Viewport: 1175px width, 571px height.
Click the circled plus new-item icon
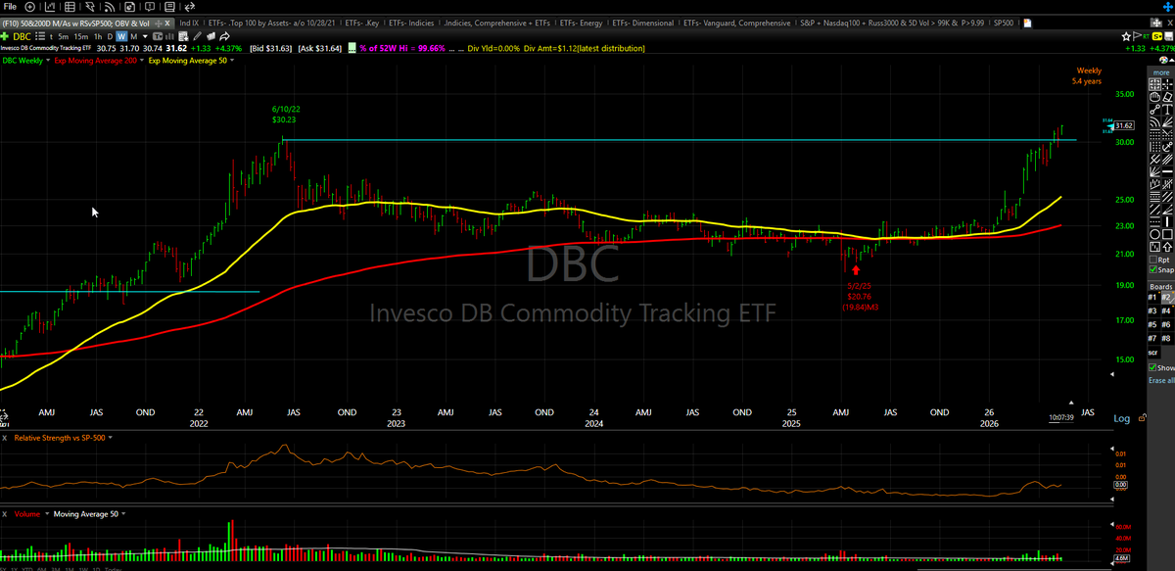pyautogui.click(x=29, y=7)
